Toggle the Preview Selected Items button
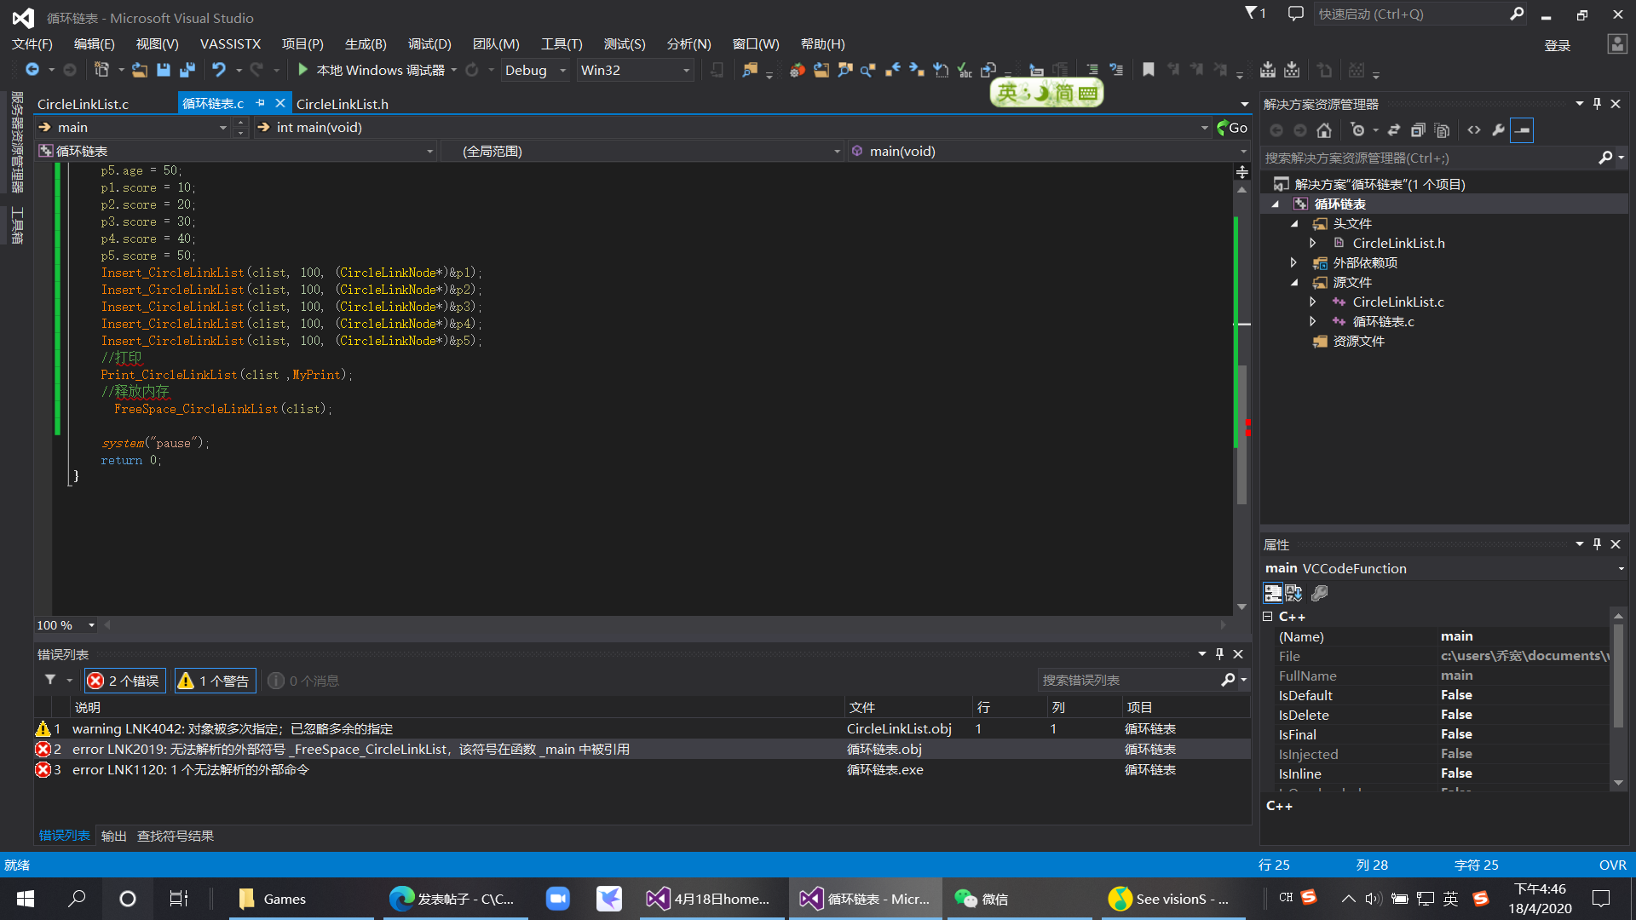 1522,130
